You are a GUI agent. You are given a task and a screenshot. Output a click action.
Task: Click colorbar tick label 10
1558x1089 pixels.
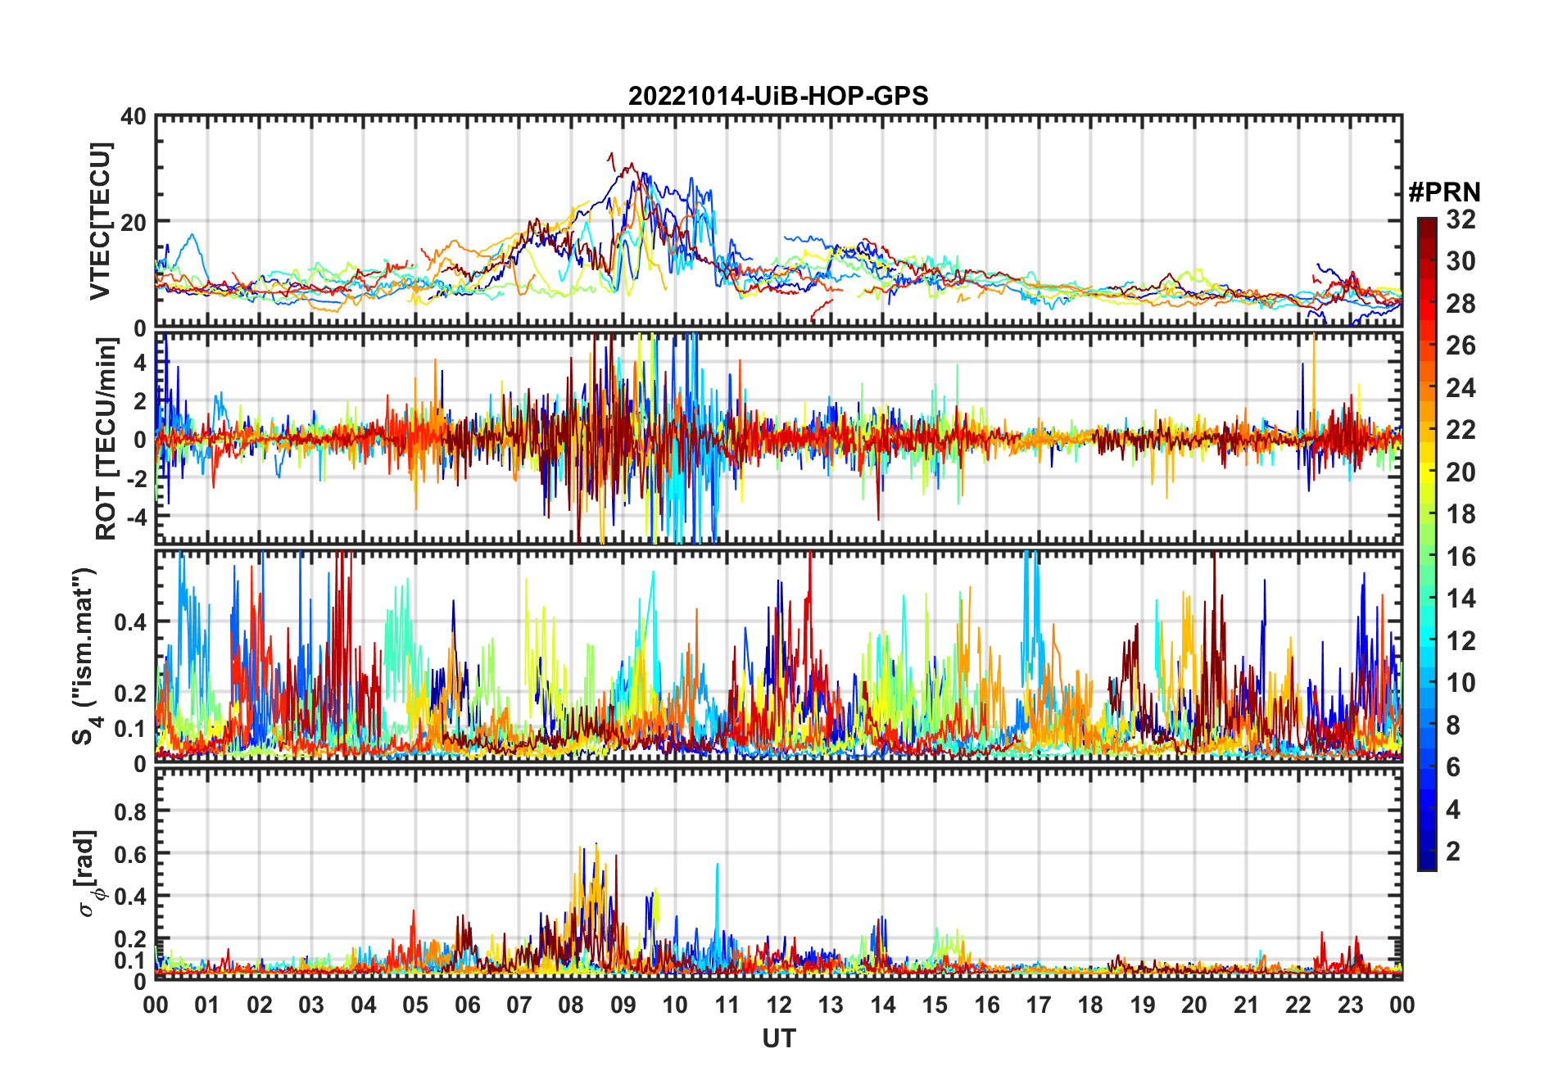[x=1461, y=683]
